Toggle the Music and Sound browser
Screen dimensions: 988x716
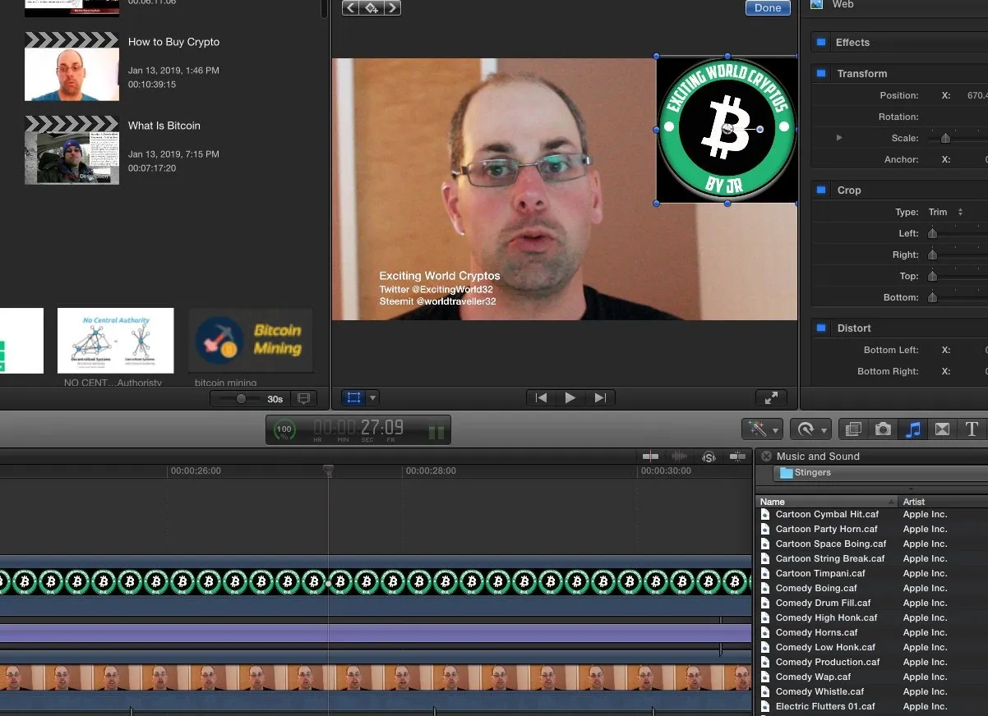tap(912, 429)
